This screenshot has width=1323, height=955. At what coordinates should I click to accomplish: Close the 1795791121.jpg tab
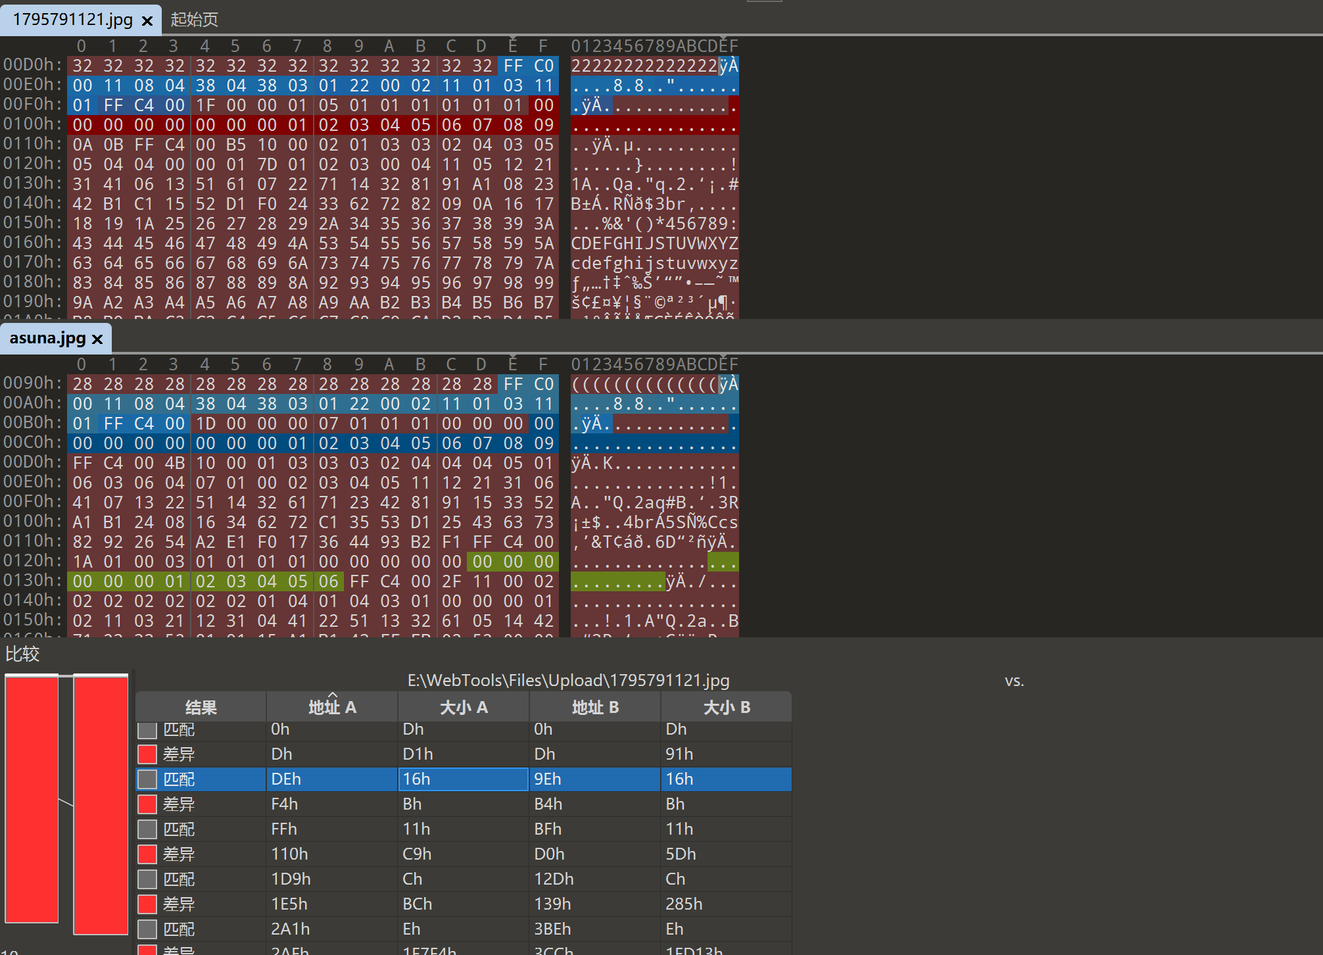click(147, 21)
